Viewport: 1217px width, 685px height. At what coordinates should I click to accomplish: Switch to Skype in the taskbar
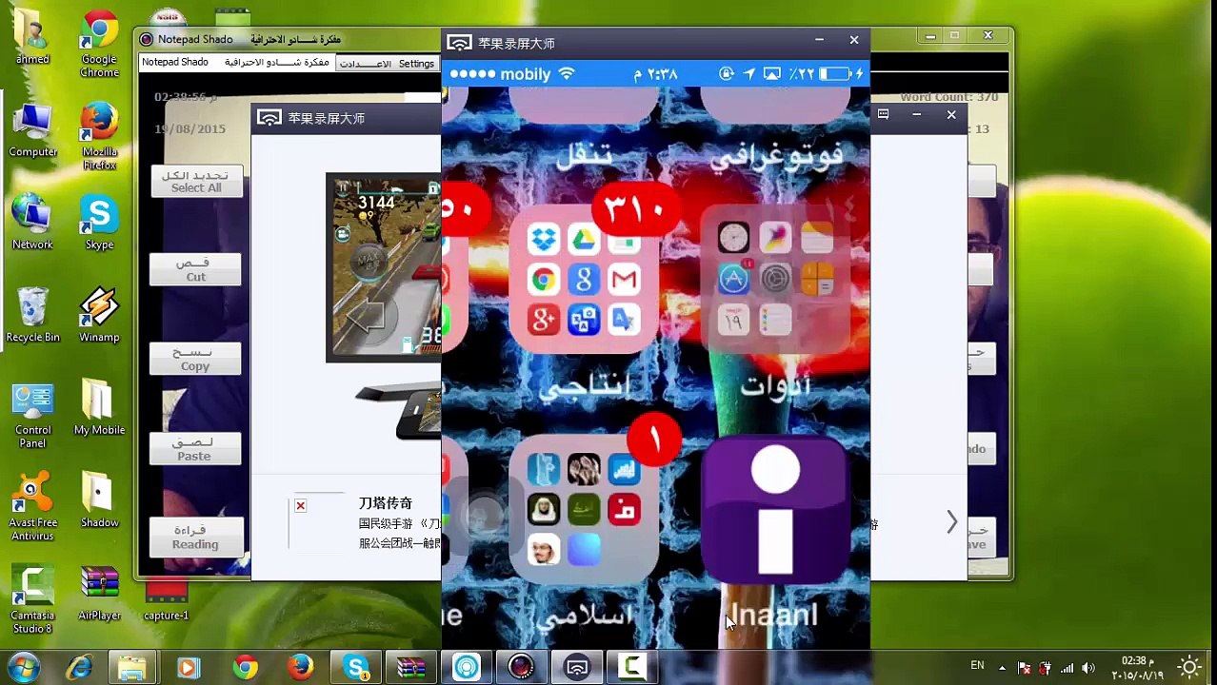click(x=357, y=668)
